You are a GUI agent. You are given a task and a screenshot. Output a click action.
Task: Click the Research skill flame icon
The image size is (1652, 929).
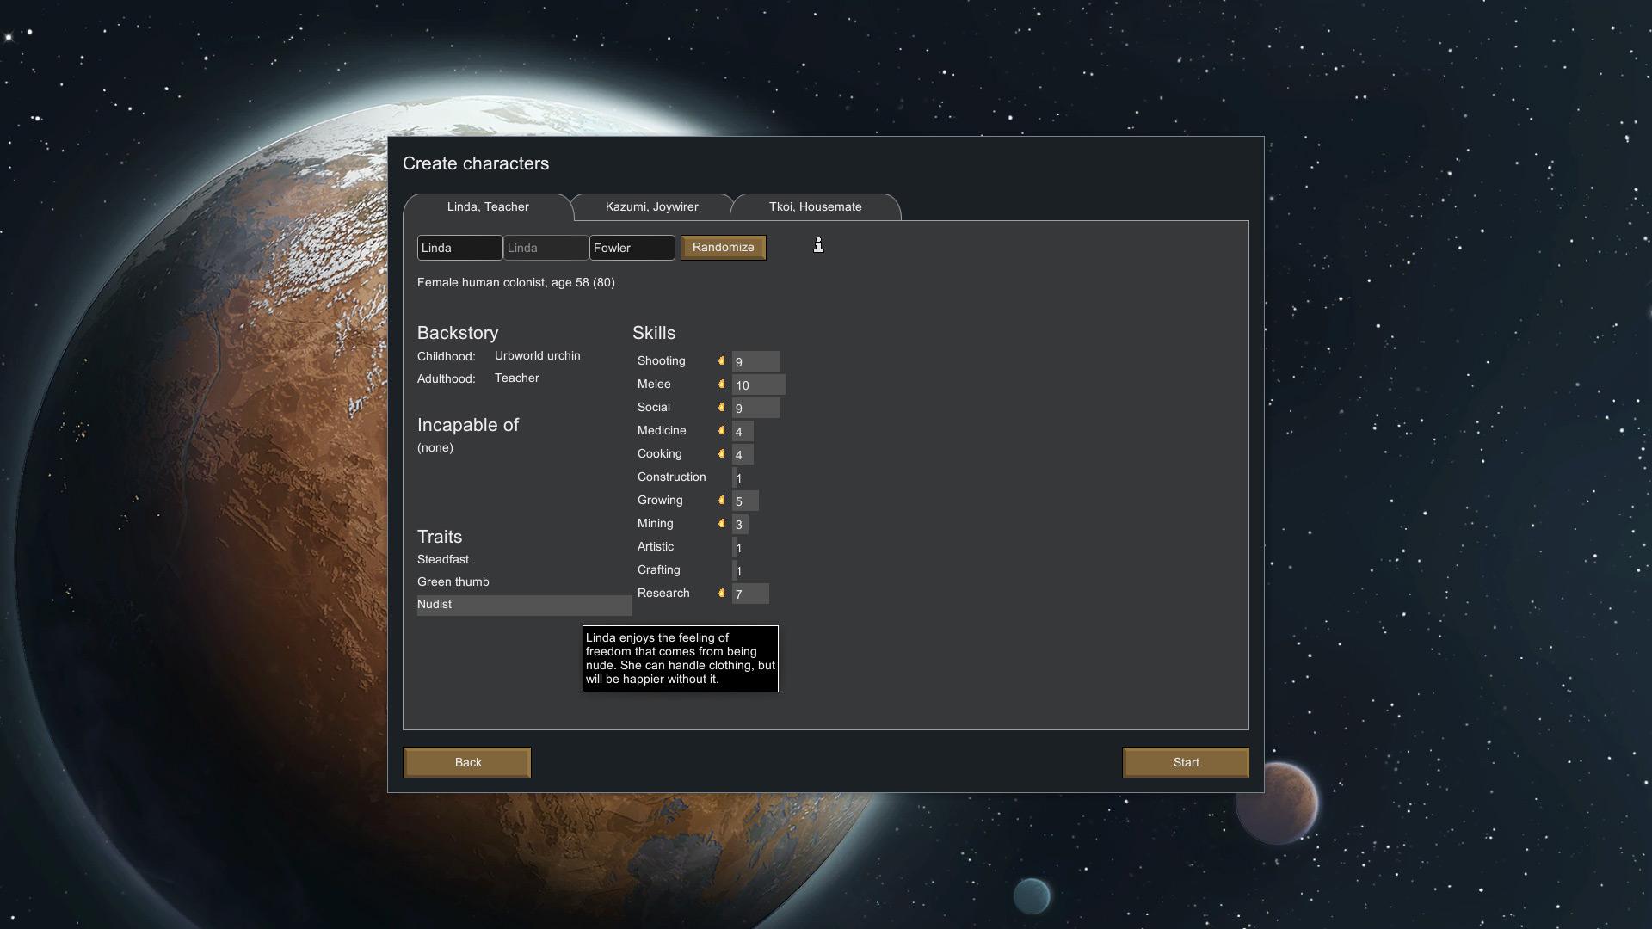(x=723, y=592)
